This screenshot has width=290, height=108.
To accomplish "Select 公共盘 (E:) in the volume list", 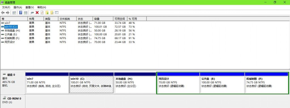I will [11, 35].
